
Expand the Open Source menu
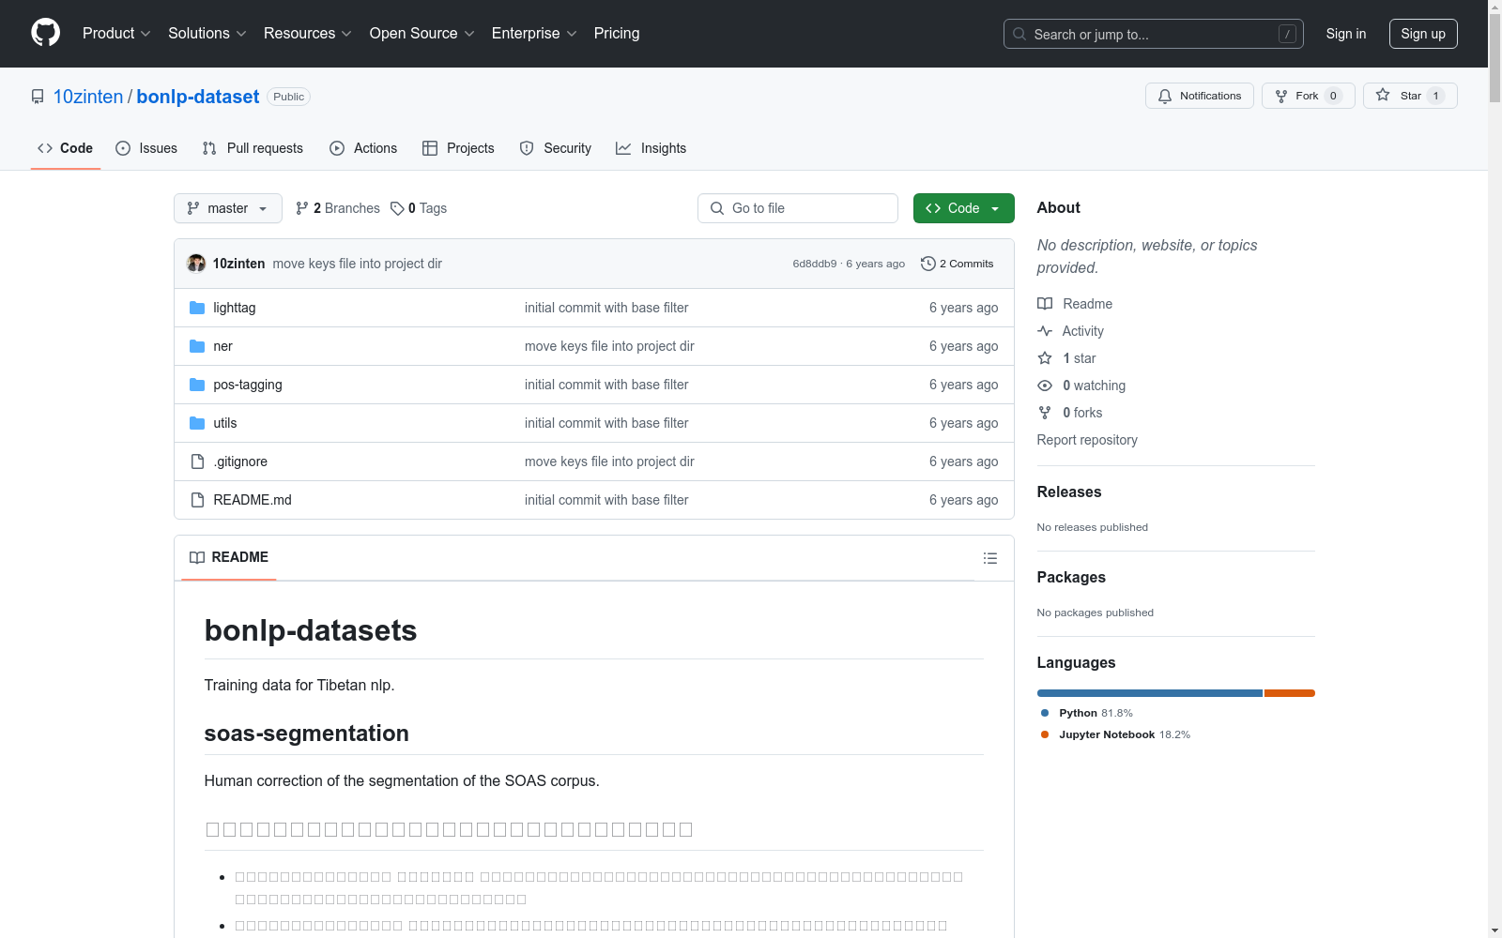[x=422, y=33]
